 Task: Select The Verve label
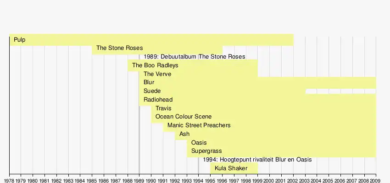click(157, 74)
